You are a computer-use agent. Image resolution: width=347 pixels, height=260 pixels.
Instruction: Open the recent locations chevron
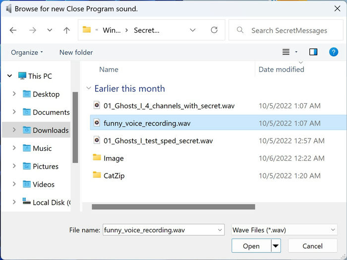(x=50, y=30)
